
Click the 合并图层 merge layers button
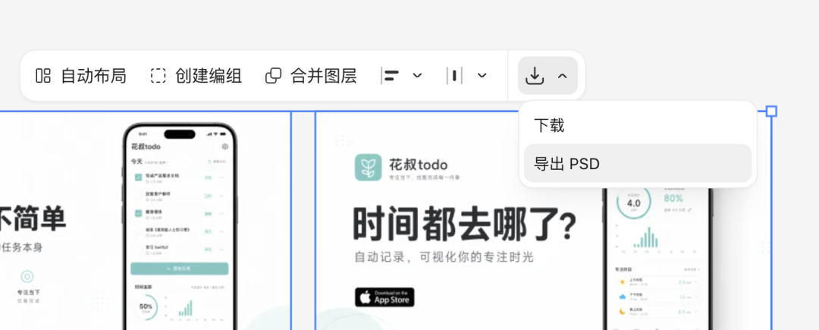click(x=311, y=76)
